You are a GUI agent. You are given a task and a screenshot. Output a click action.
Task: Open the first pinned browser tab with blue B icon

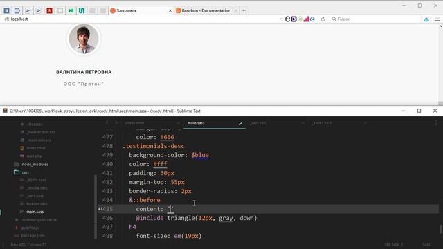point(6,11)
